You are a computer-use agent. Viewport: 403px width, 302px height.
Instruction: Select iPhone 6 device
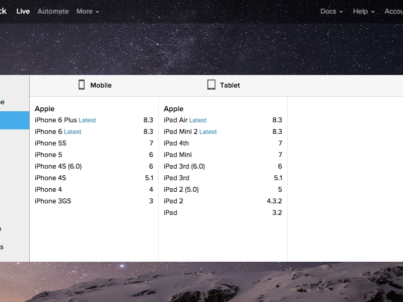coord(49,132)
